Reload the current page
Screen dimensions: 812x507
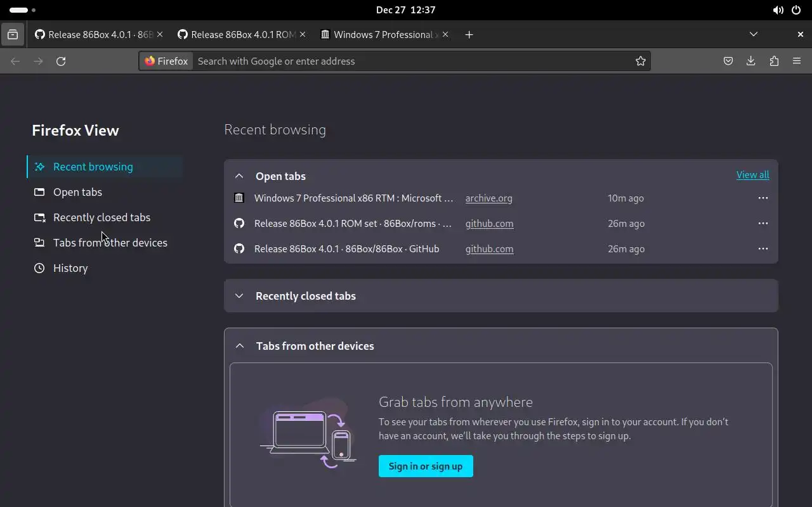(61, 61)
